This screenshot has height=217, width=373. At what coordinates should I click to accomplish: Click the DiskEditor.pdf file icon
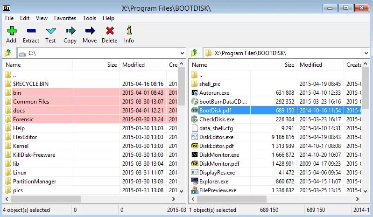click(x=195, y=146)
